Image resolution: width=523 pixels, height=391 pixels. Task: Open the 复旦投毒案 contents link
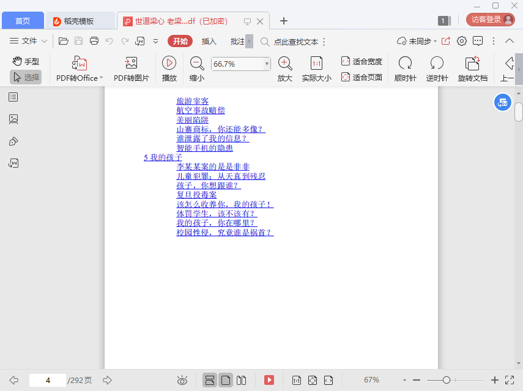coord(196,195)
